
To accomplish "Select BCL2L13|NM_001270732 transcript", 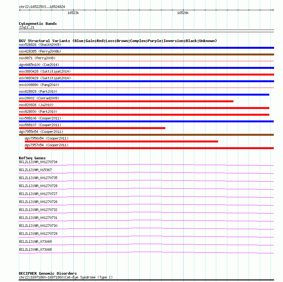I will (x=38, y=210).
